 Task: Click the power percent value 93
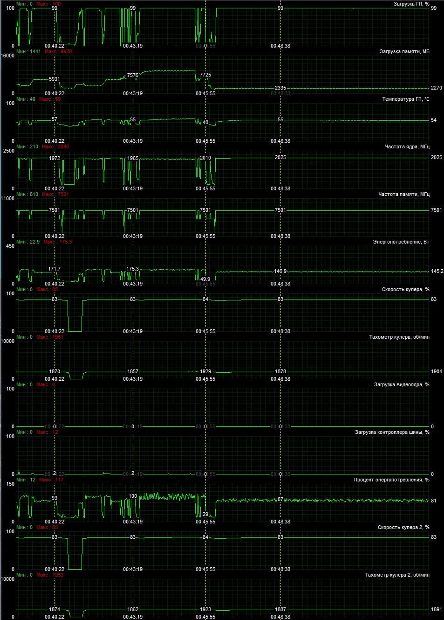pos(55,498)
